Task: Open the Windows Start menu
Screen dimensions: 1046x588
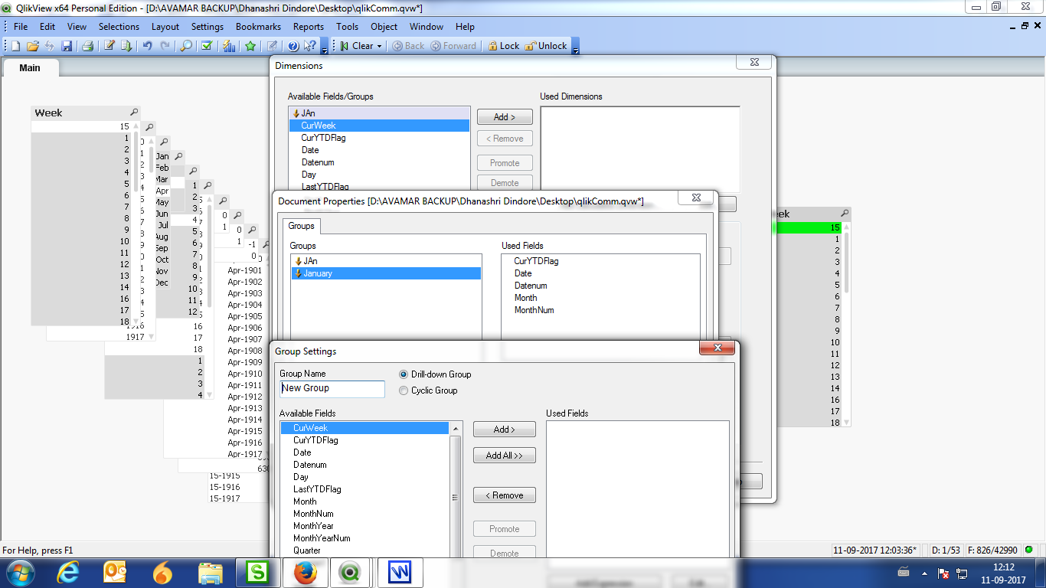Action: click(19, 573)
